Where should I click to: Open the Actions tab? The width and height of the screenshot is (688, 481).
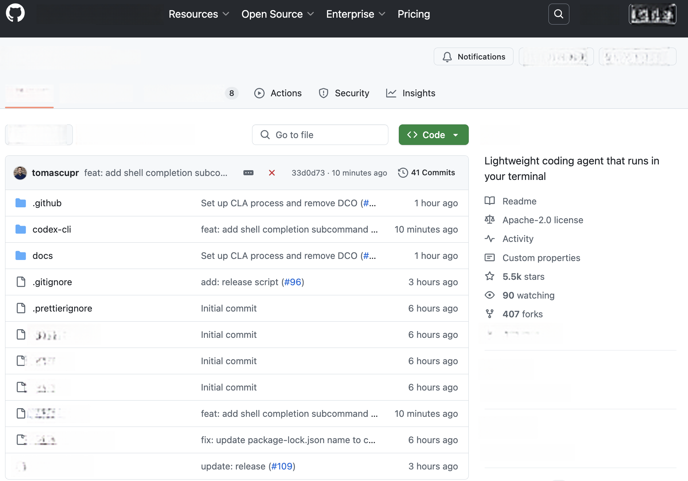pyautogui.click(x=278, y=93)
